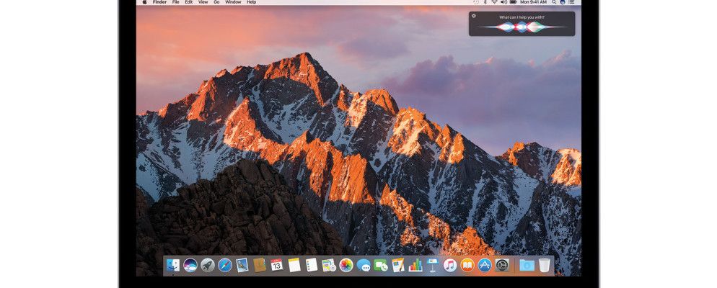Click "What can I help you with?" text
The width and height of the screenshot is (717, 288).
[522, 17]
